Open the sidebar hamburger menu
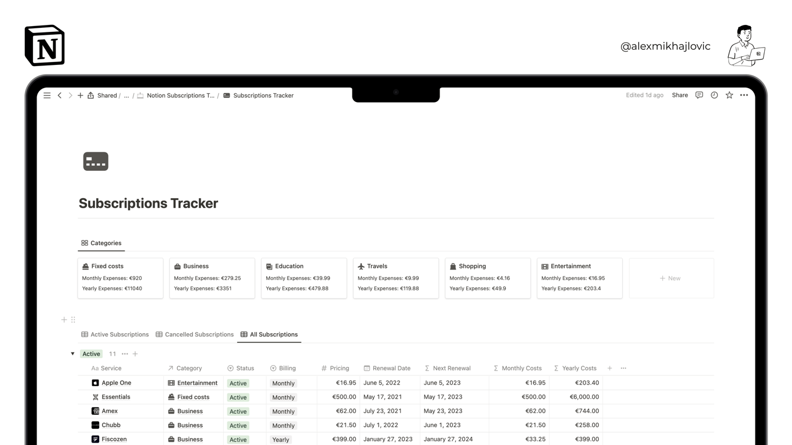792x445 pixels. point(47,96)
